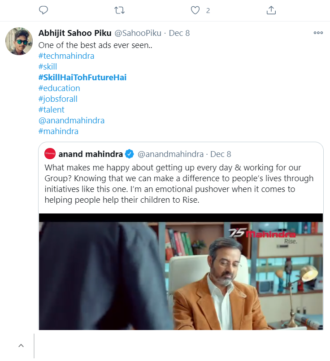Open the share tweet upload icon
The image size is (330, 361).
271,10
